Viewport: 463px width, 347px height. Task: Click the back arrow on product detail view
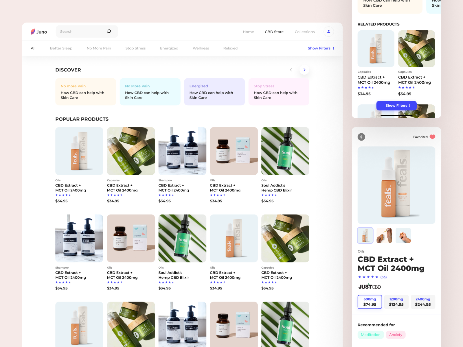pyautogui.click(x=361, y=137)
